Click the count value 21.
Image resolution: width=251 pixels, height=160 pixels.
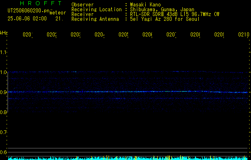coord(59,19)
